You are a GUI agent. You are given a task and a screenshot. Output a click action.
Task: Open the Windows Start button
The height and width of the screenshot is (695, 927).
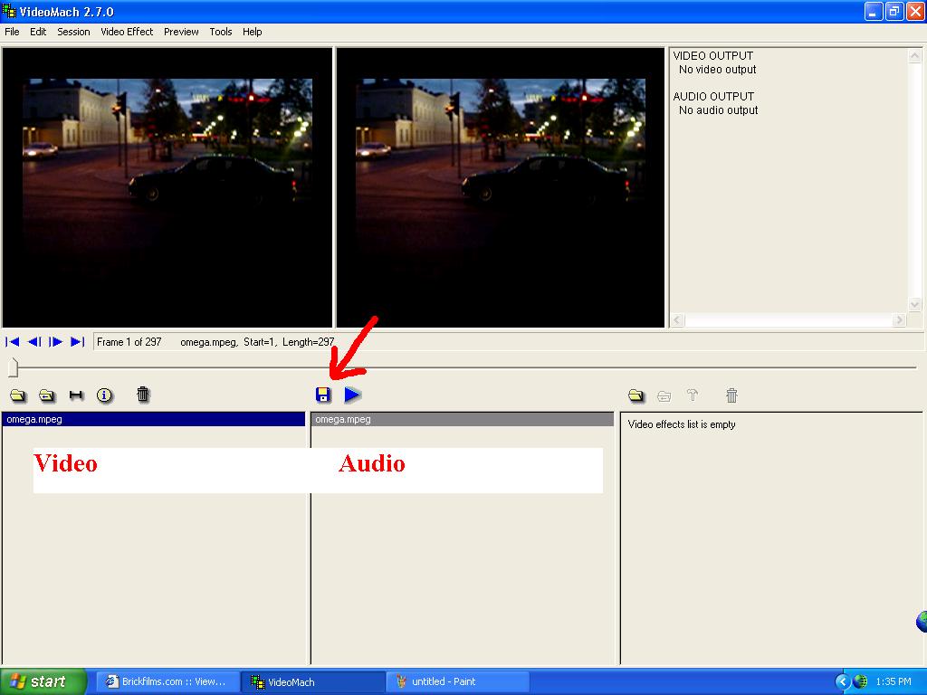point(43,681)
